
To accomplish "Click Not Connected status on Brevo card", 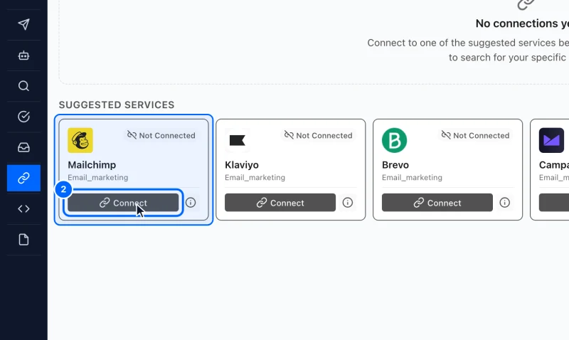I will click(x=475, y=135).
